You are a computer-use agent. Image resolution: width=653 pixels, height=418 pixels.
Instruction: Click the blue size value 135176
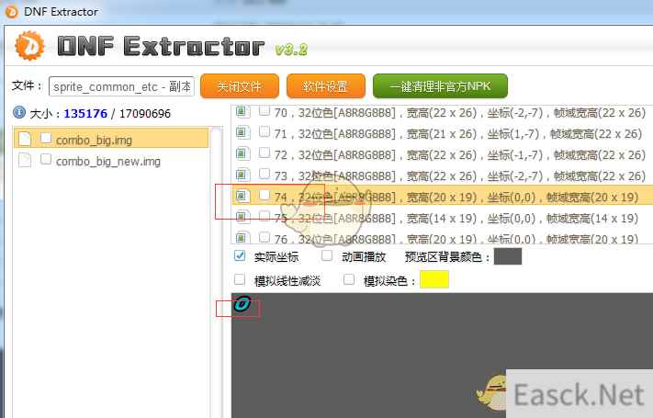tap(85, 113)
